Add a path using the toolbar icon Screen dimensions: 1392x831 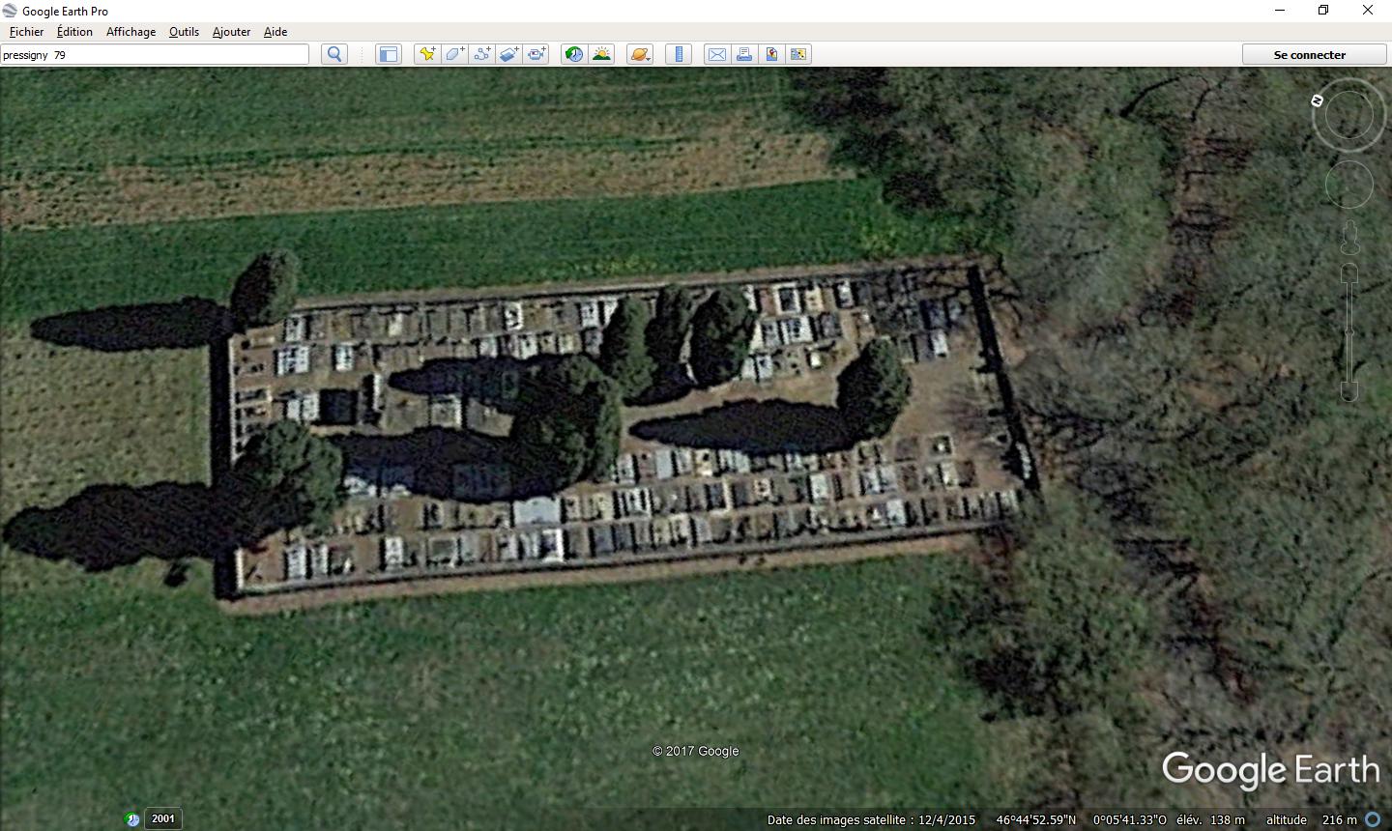click(x=481, y=54)
